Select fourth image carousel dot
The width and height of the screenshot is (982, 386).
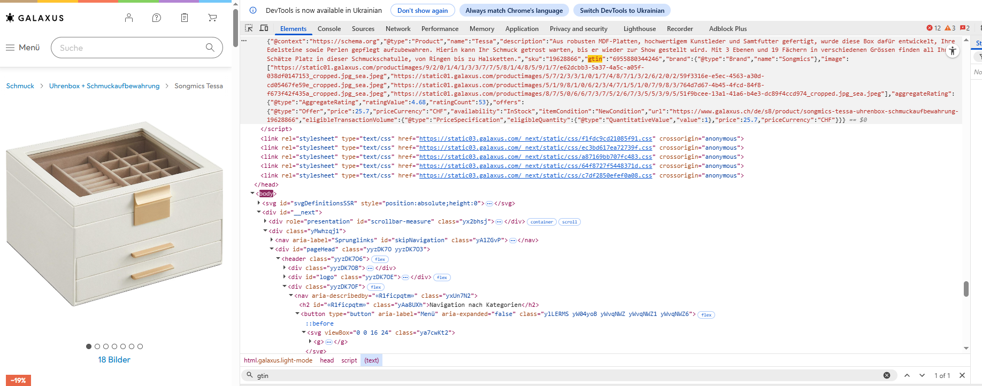click(114, 346)
